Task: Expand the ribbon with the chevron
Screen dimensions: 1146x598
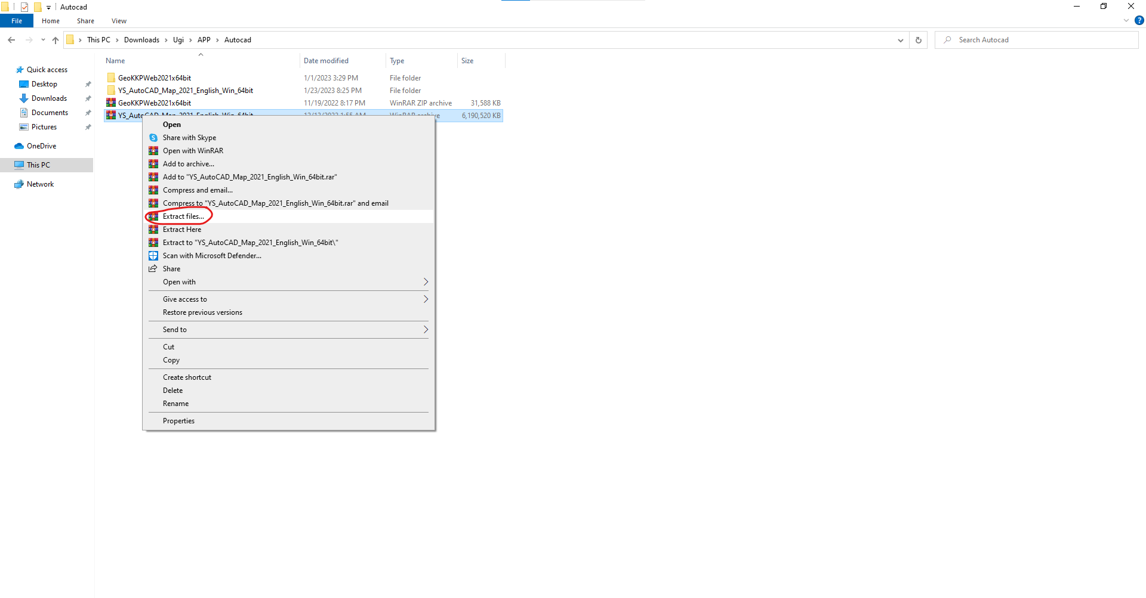Action: tap(1126, 20)
